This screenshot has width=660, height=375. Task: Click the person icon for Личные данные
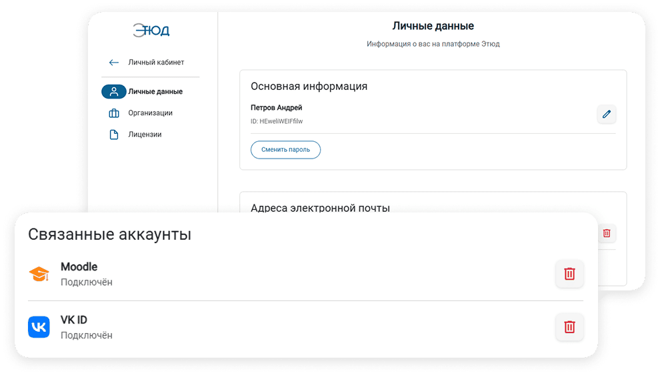click(114, 92)
